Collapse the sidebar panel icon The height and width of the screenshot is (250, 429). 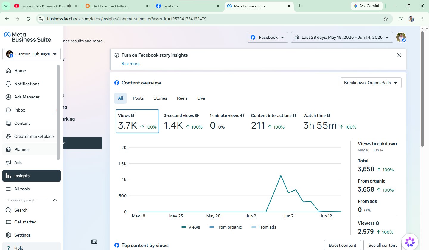[x=94, y=242]
